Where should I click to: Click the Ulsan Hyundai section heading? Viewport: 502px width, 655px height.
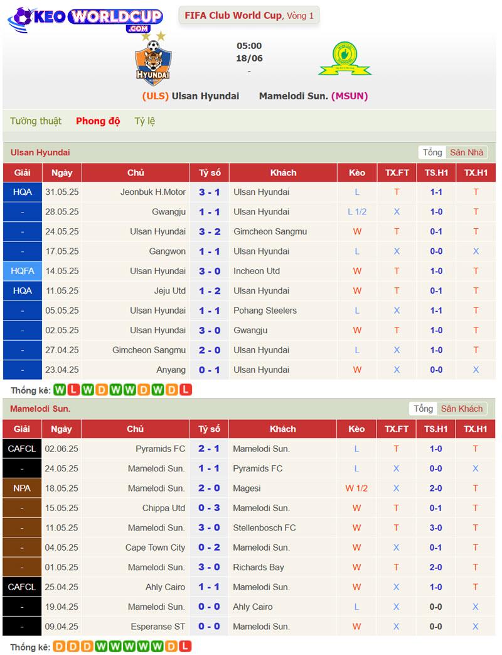pyautogui.click(x=40, y=153)
